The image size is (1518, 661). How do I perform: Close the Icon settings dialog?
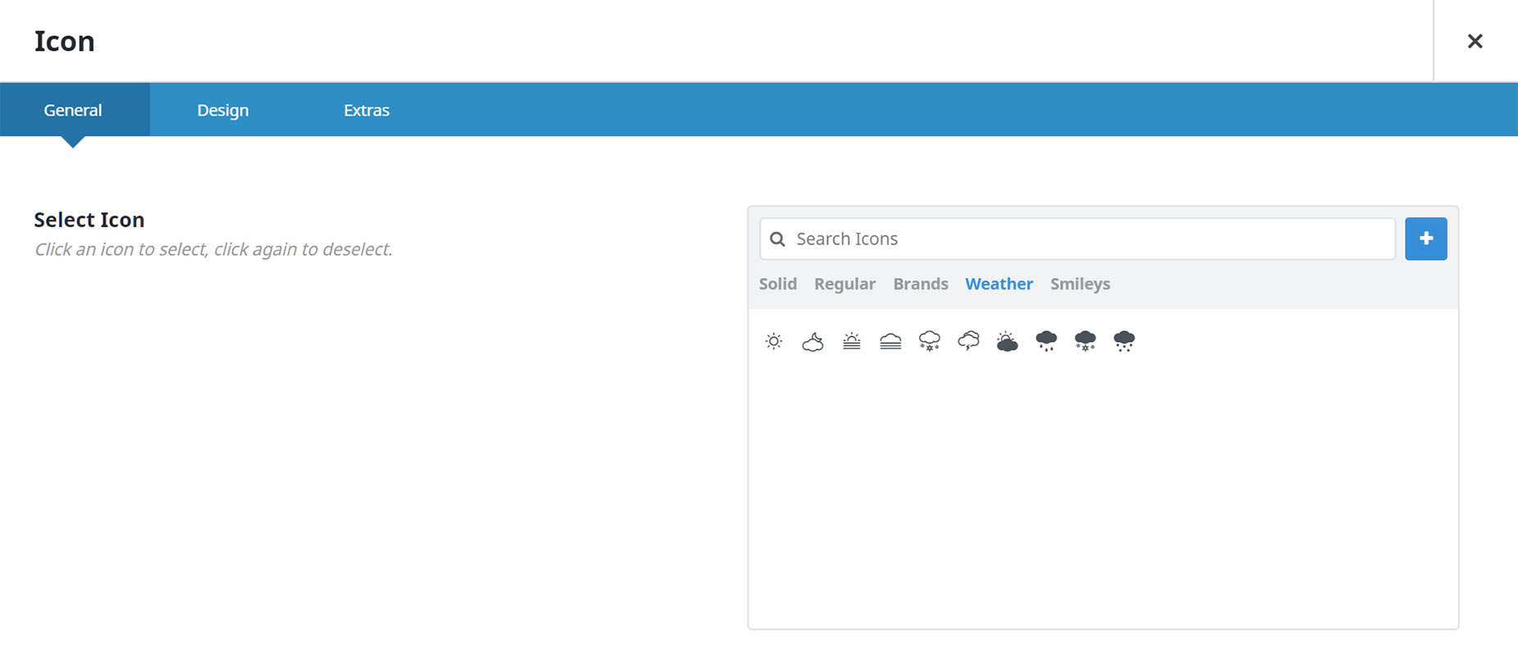pyautogui.click(x=1475, y=41)
